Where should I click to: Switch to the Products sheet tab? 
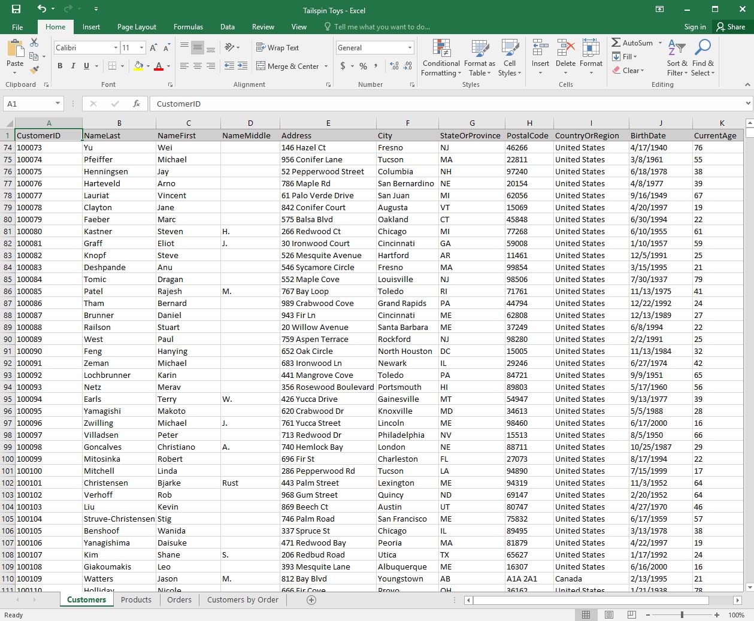[x=136, y=600]
